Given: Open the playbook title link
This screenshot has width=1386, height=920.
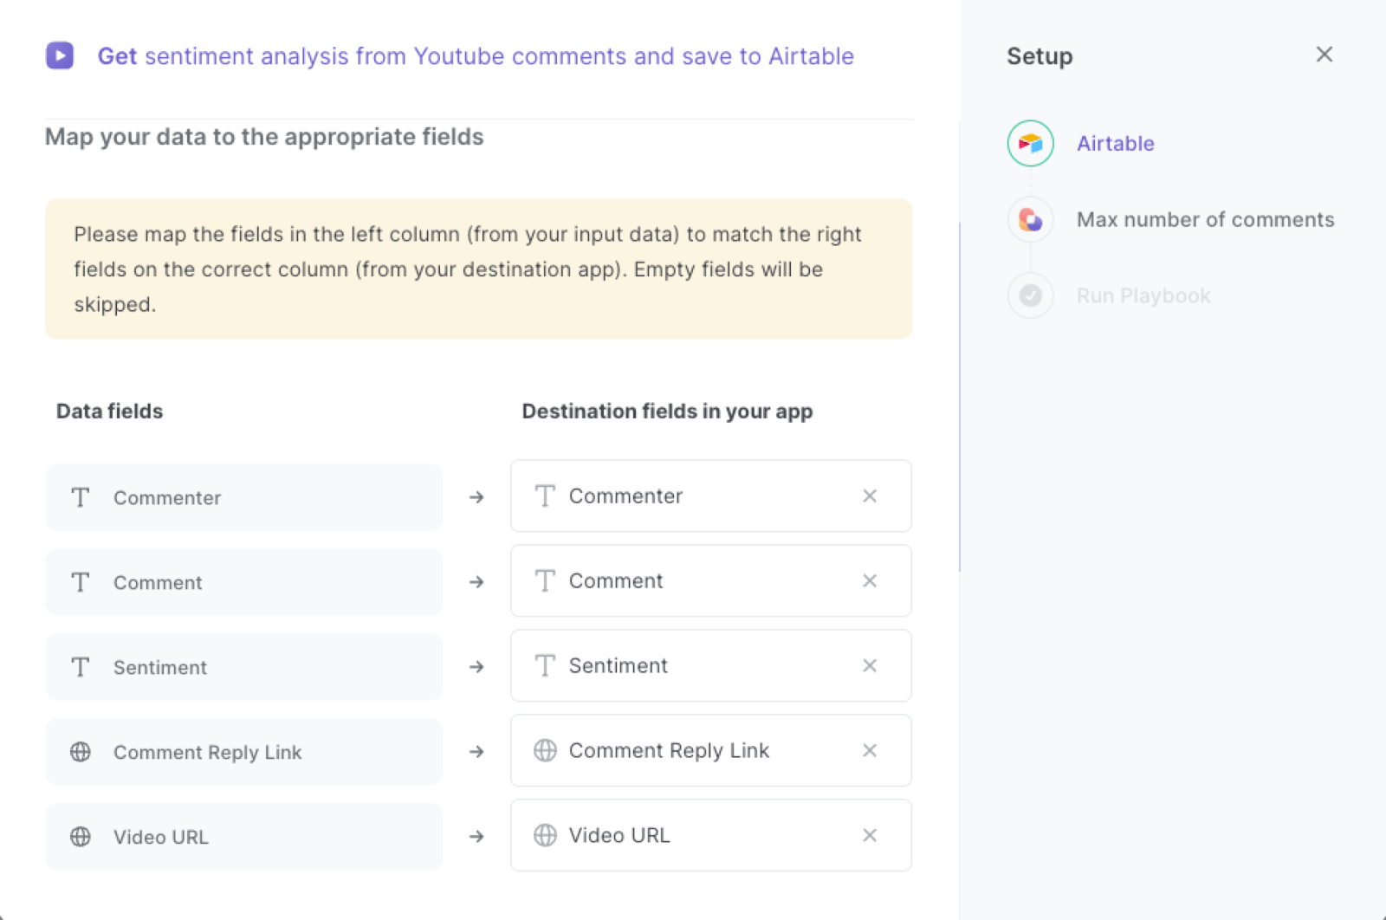Looking at the screenshot, I should [x=476, y=55].
